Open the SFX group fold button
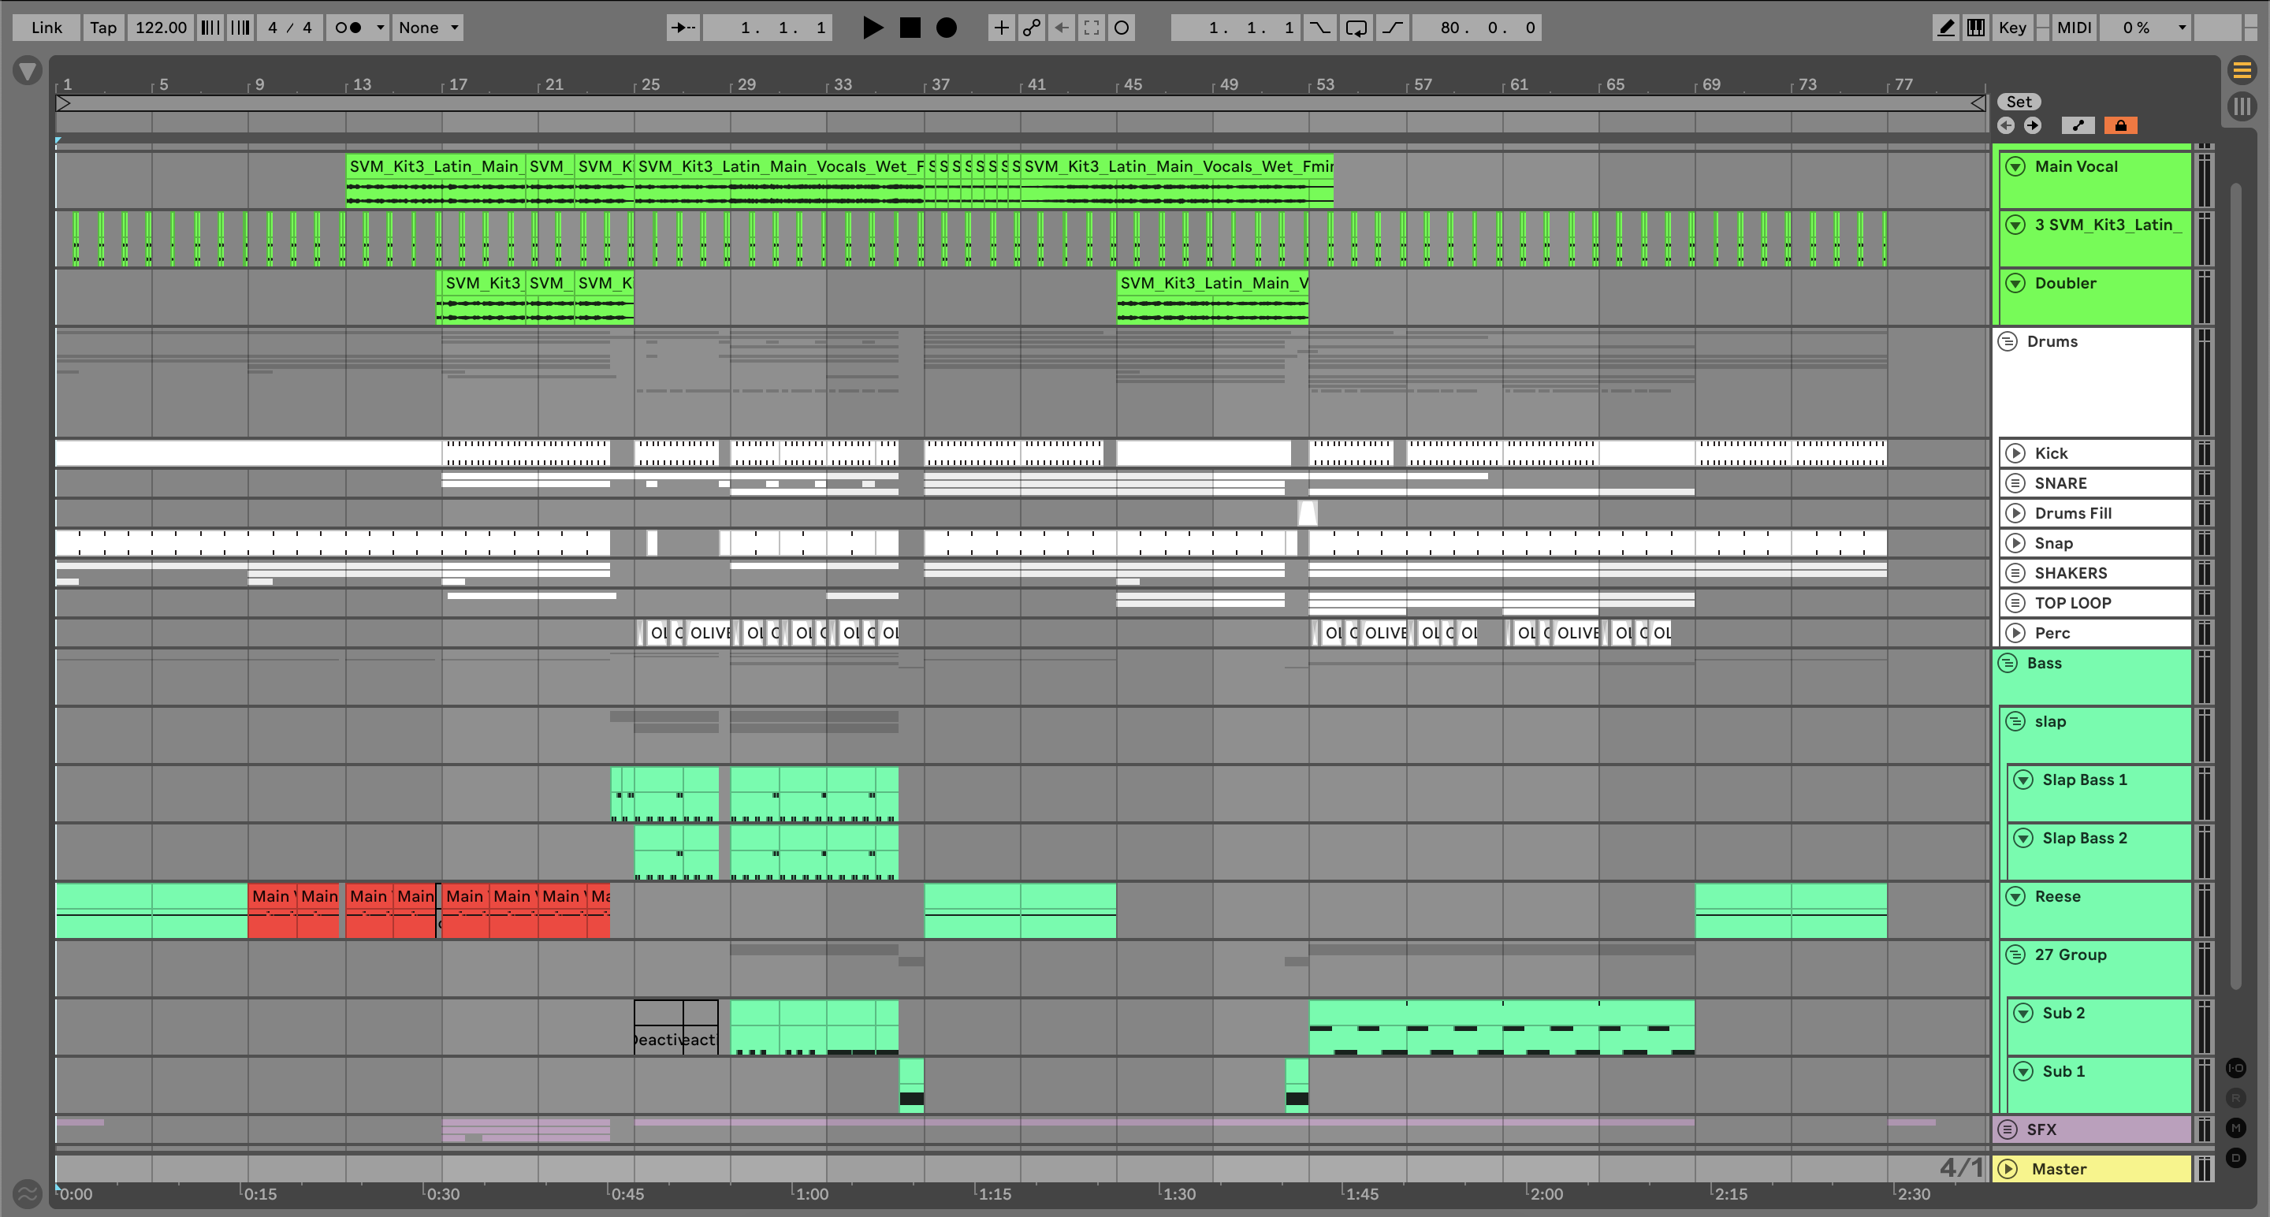 coord(2008,1129)
